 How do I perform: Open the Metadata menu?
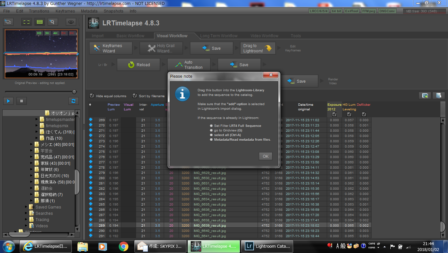pyautogui.click(x=89, y=11)
